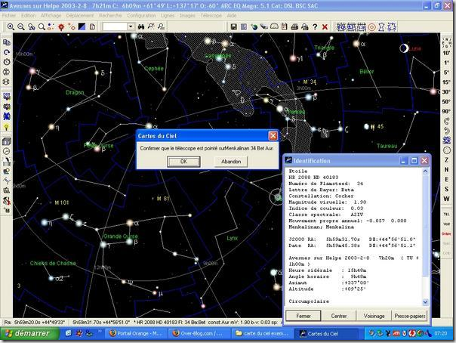Open the Fichier menu
The image size is (456, 343).
[x=9, y=15]
